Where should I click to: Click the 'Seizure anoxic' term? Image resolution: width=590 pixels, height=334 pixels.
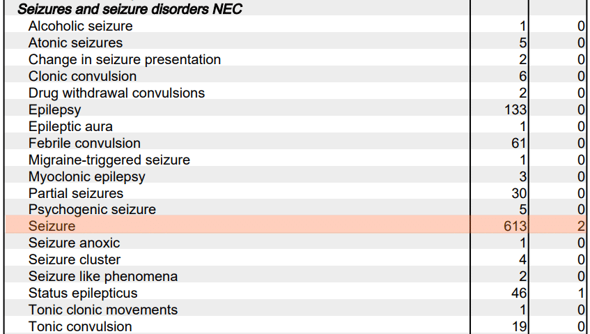click(74, 243)
